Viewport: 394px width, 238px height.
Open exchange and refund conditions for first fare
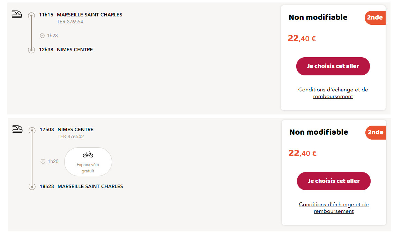coord(333,93)
